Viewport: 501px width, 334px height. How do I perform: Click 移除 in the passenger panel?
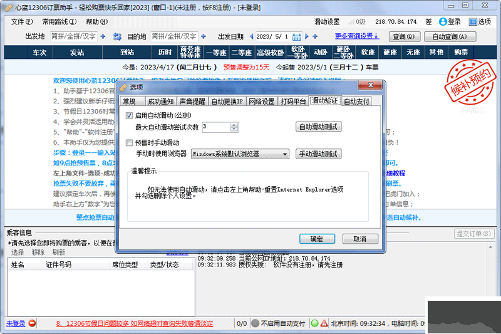coord(38,252)
